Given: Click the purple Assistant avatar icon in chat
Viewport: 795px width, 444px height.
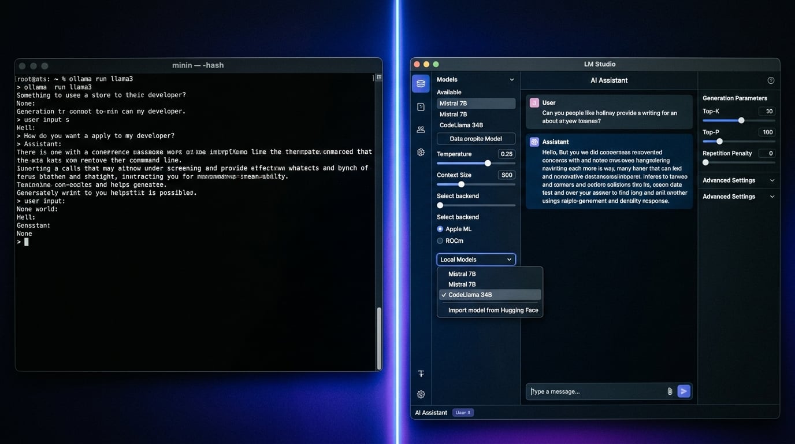Looking at the screenshot, I should [534, 142].
